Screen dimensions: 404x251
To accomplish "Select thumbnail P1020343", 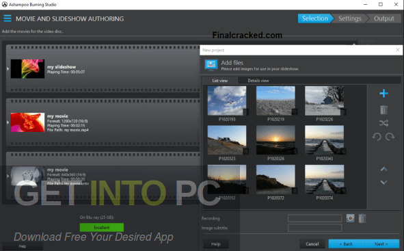I will (x=325, y=140).
